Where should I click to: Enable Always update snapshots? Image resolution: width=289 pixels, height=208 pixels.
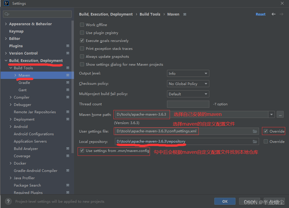click(82, 56)
